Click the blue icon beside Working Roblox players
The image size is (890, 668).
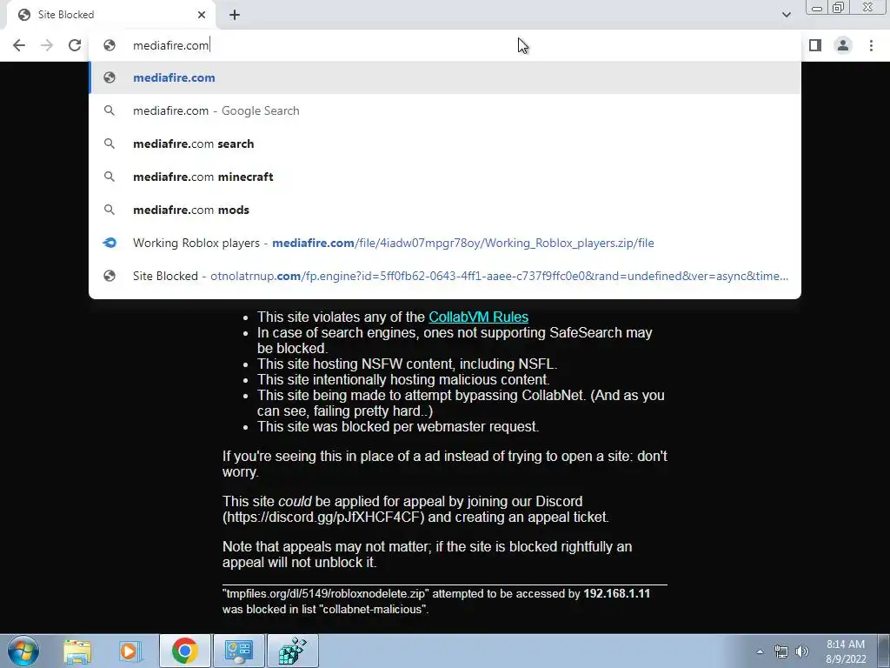tap(110, 243)
